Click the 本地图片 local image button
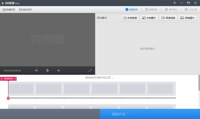Image resolution: width=200 pixels, height=119 pixels. (x=149, y=18)
